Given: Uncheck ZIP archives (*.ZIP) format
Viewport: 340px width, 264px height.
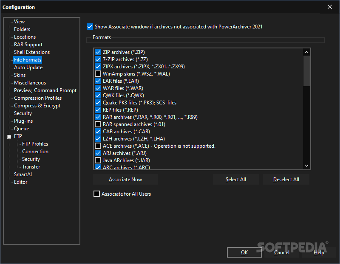Looking at the screenshot, I should tap(98, 52).
